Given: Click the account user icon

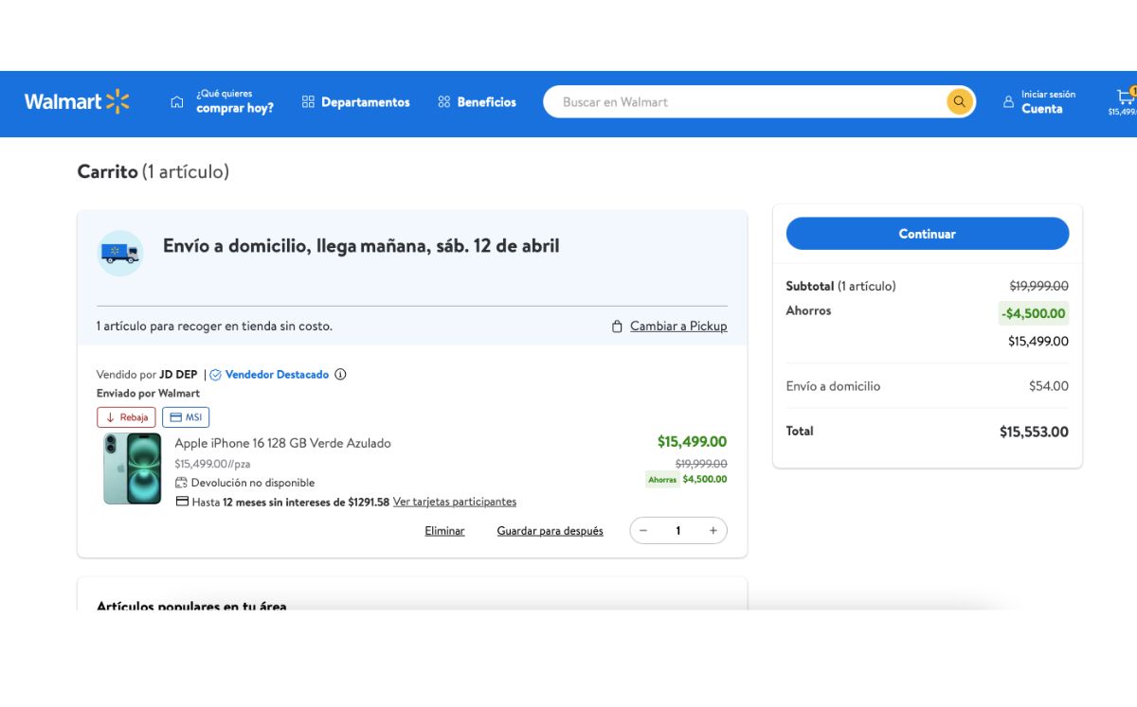Looking at the screenshot, I should [1008, 102].
